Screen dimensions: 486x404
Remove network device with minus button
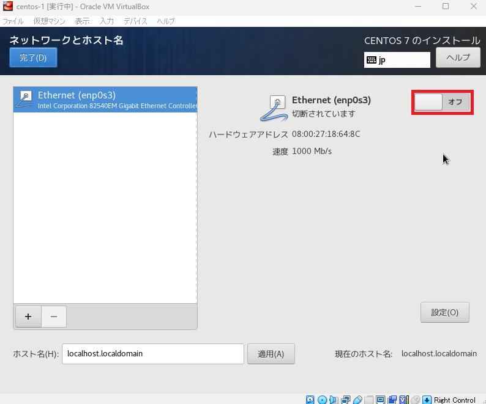coord(54,317)
